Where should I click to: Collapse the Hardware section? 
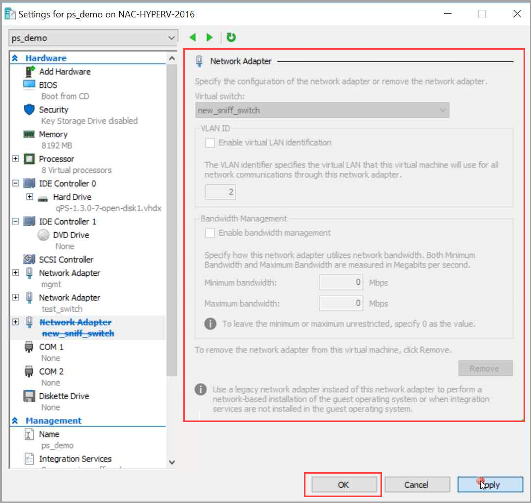[14, 58]
